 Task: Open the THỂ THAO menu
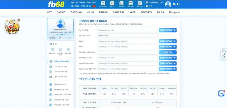click(76, 12)
